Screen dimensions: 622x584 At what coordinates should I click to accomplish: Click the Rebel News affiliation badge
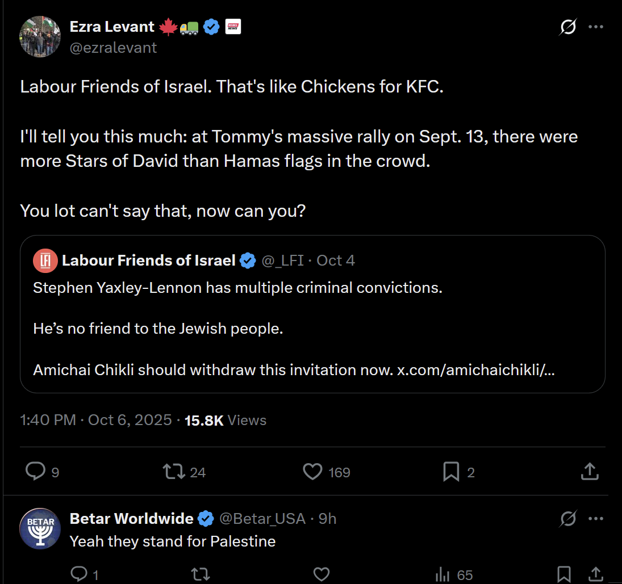tap(233, 27)
